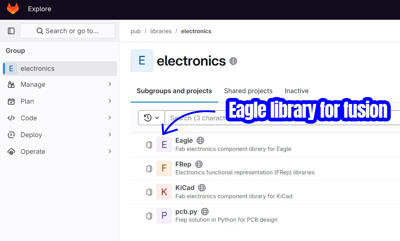Open the FRep project link

(183, 164)
